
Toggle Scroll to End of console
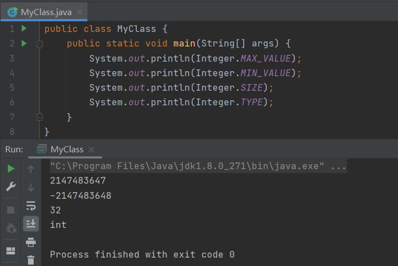31,223
